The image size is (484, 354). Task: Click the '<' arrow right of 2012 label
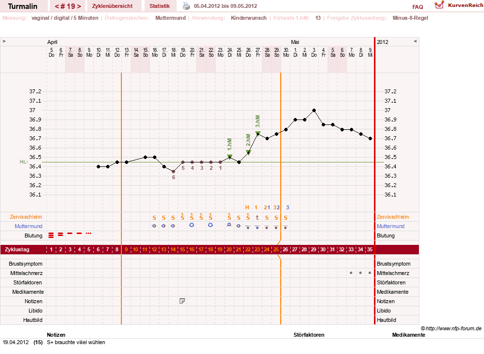pos(415,41)
